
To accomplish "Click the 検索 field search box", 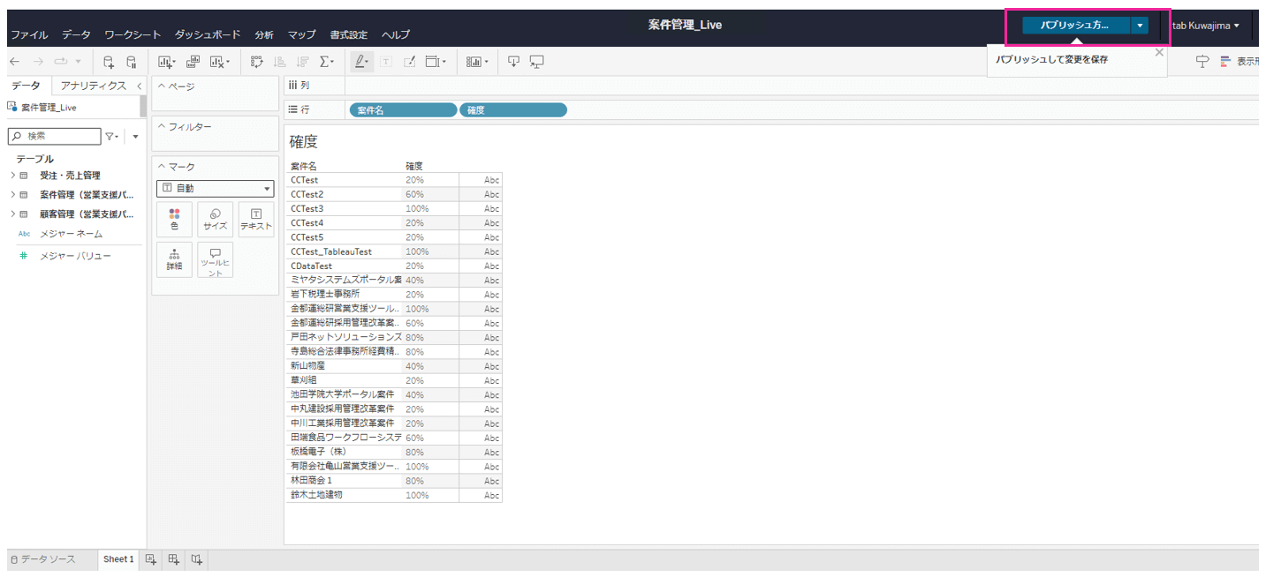I will 54,137.
